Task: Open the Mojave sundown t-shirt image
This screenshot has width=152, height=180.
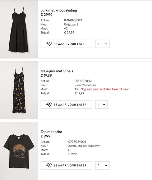Action: (x=19, y=151)
